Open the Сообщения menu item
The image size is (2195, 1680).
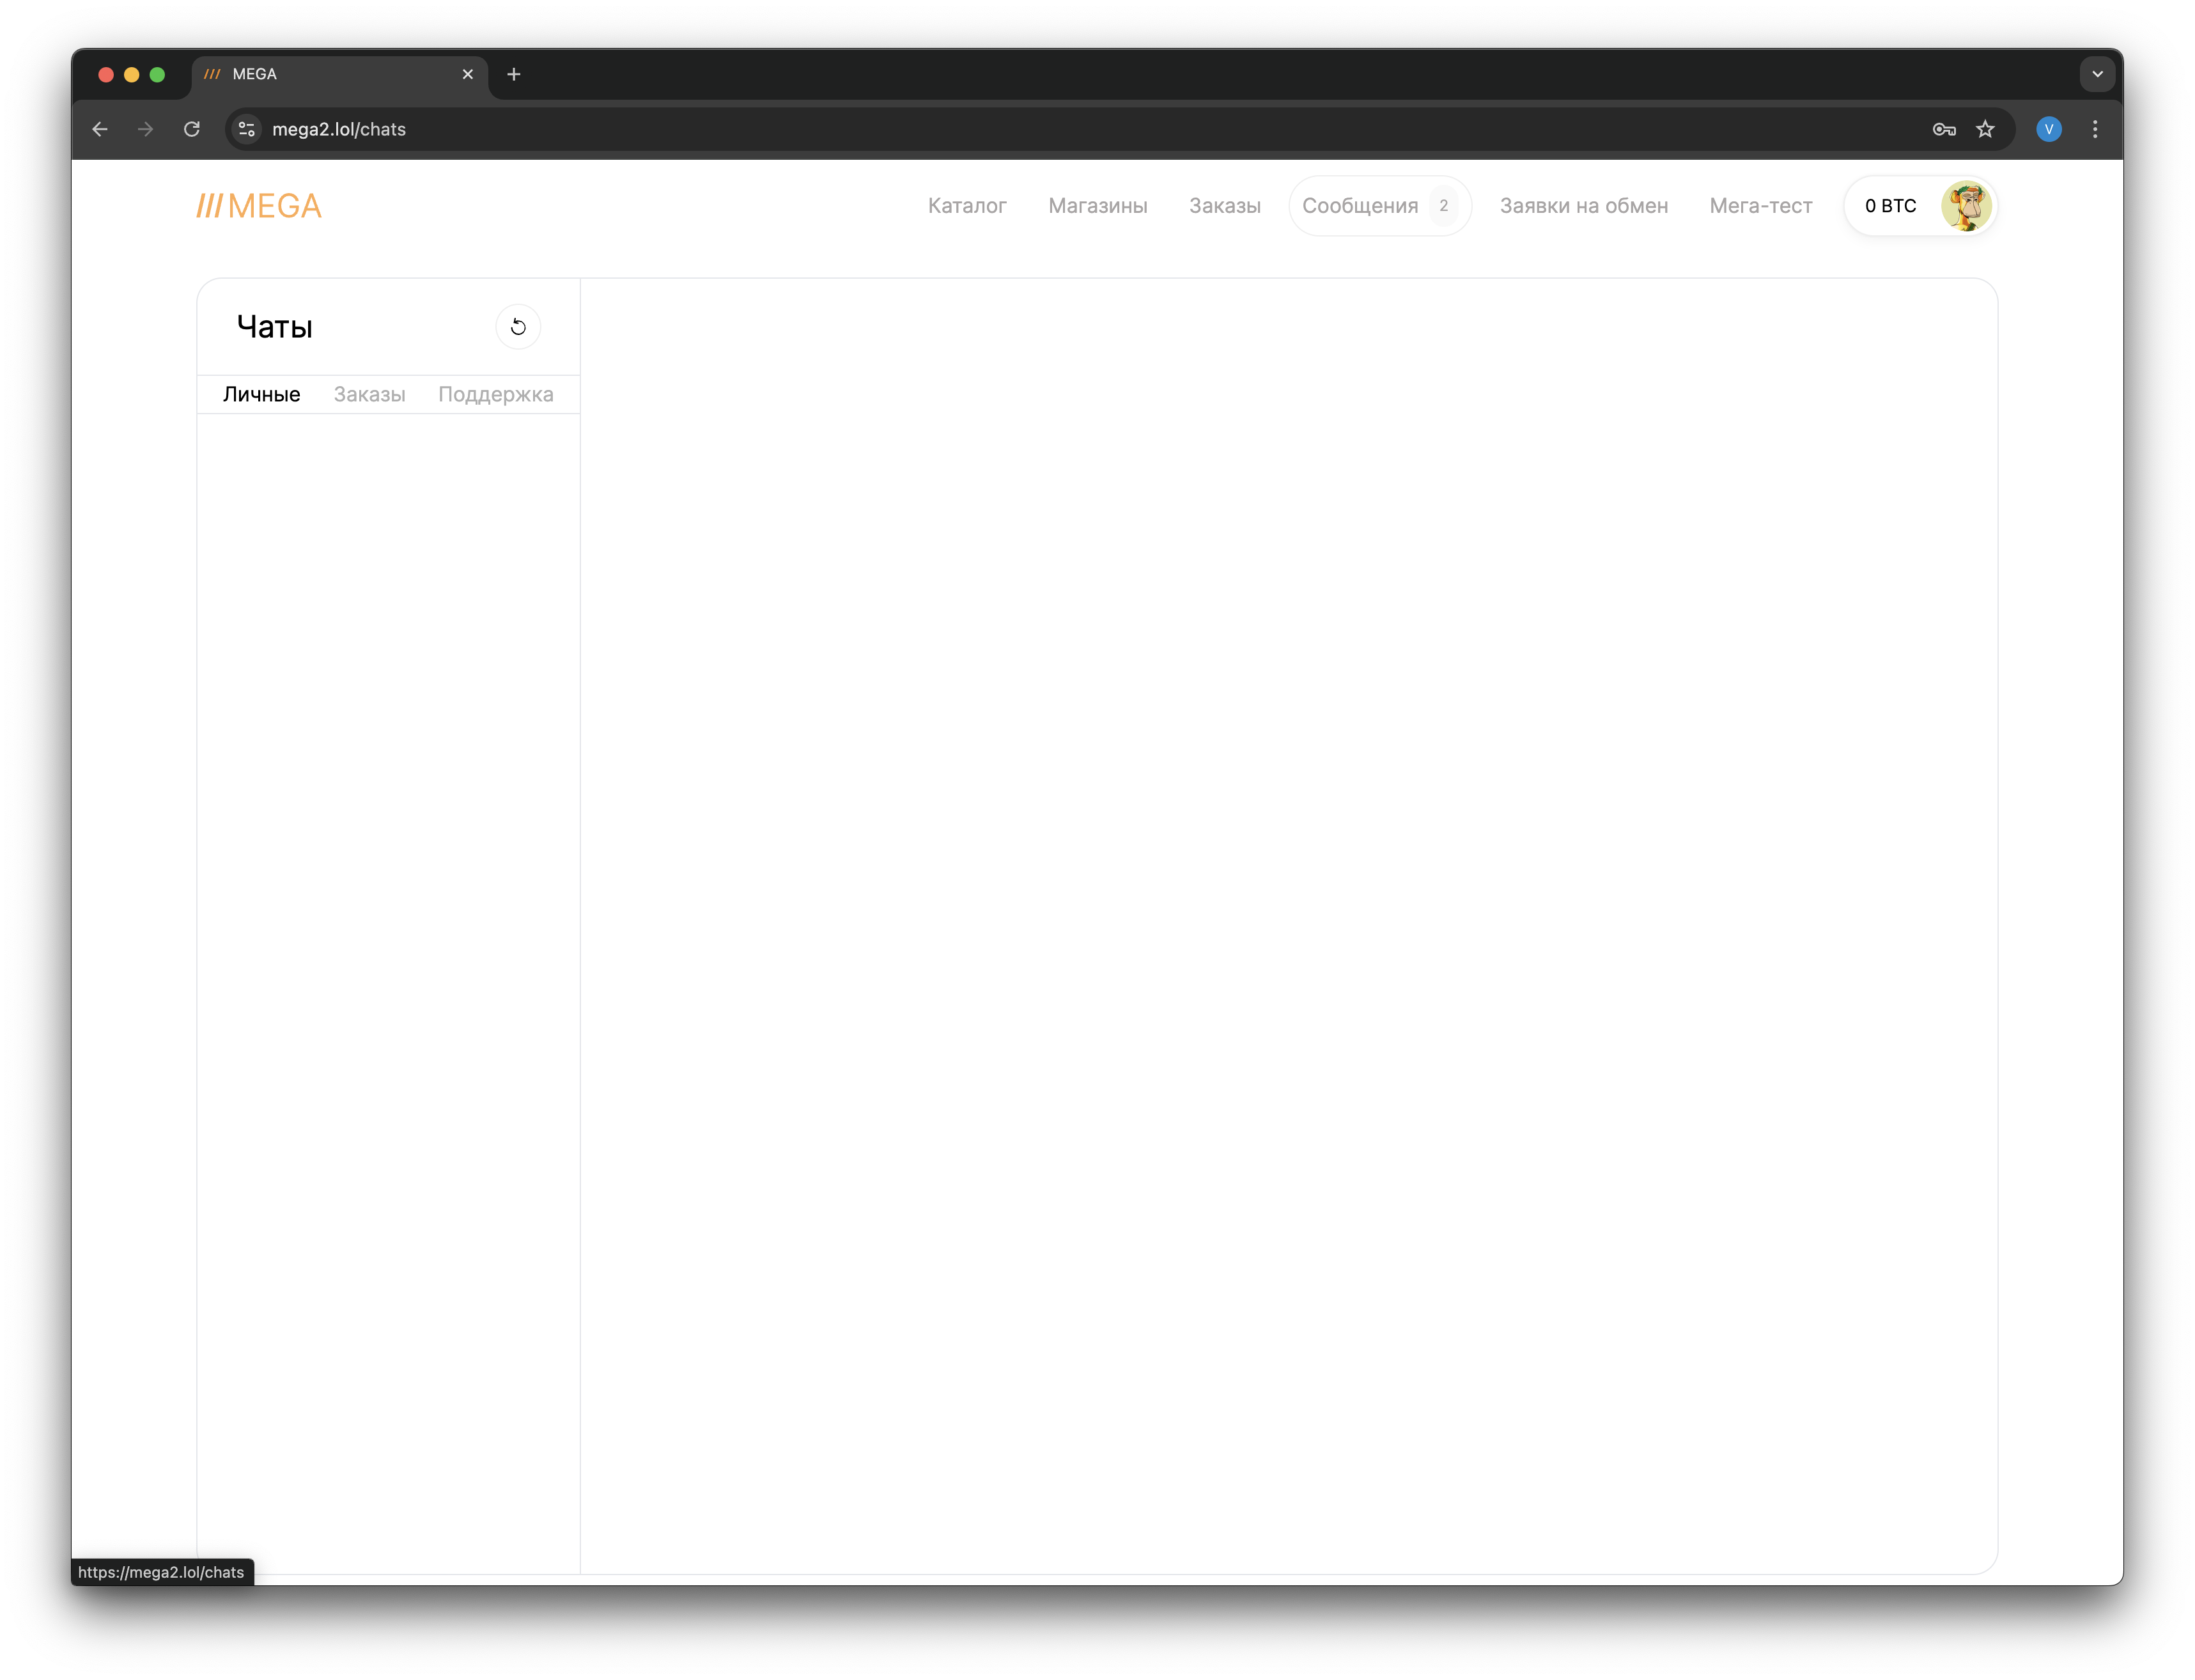[x=1361, y=206]
